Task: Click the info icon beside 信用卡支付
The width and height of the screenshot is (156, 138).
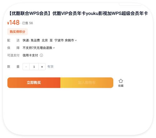Action: [x=41, y=55]
